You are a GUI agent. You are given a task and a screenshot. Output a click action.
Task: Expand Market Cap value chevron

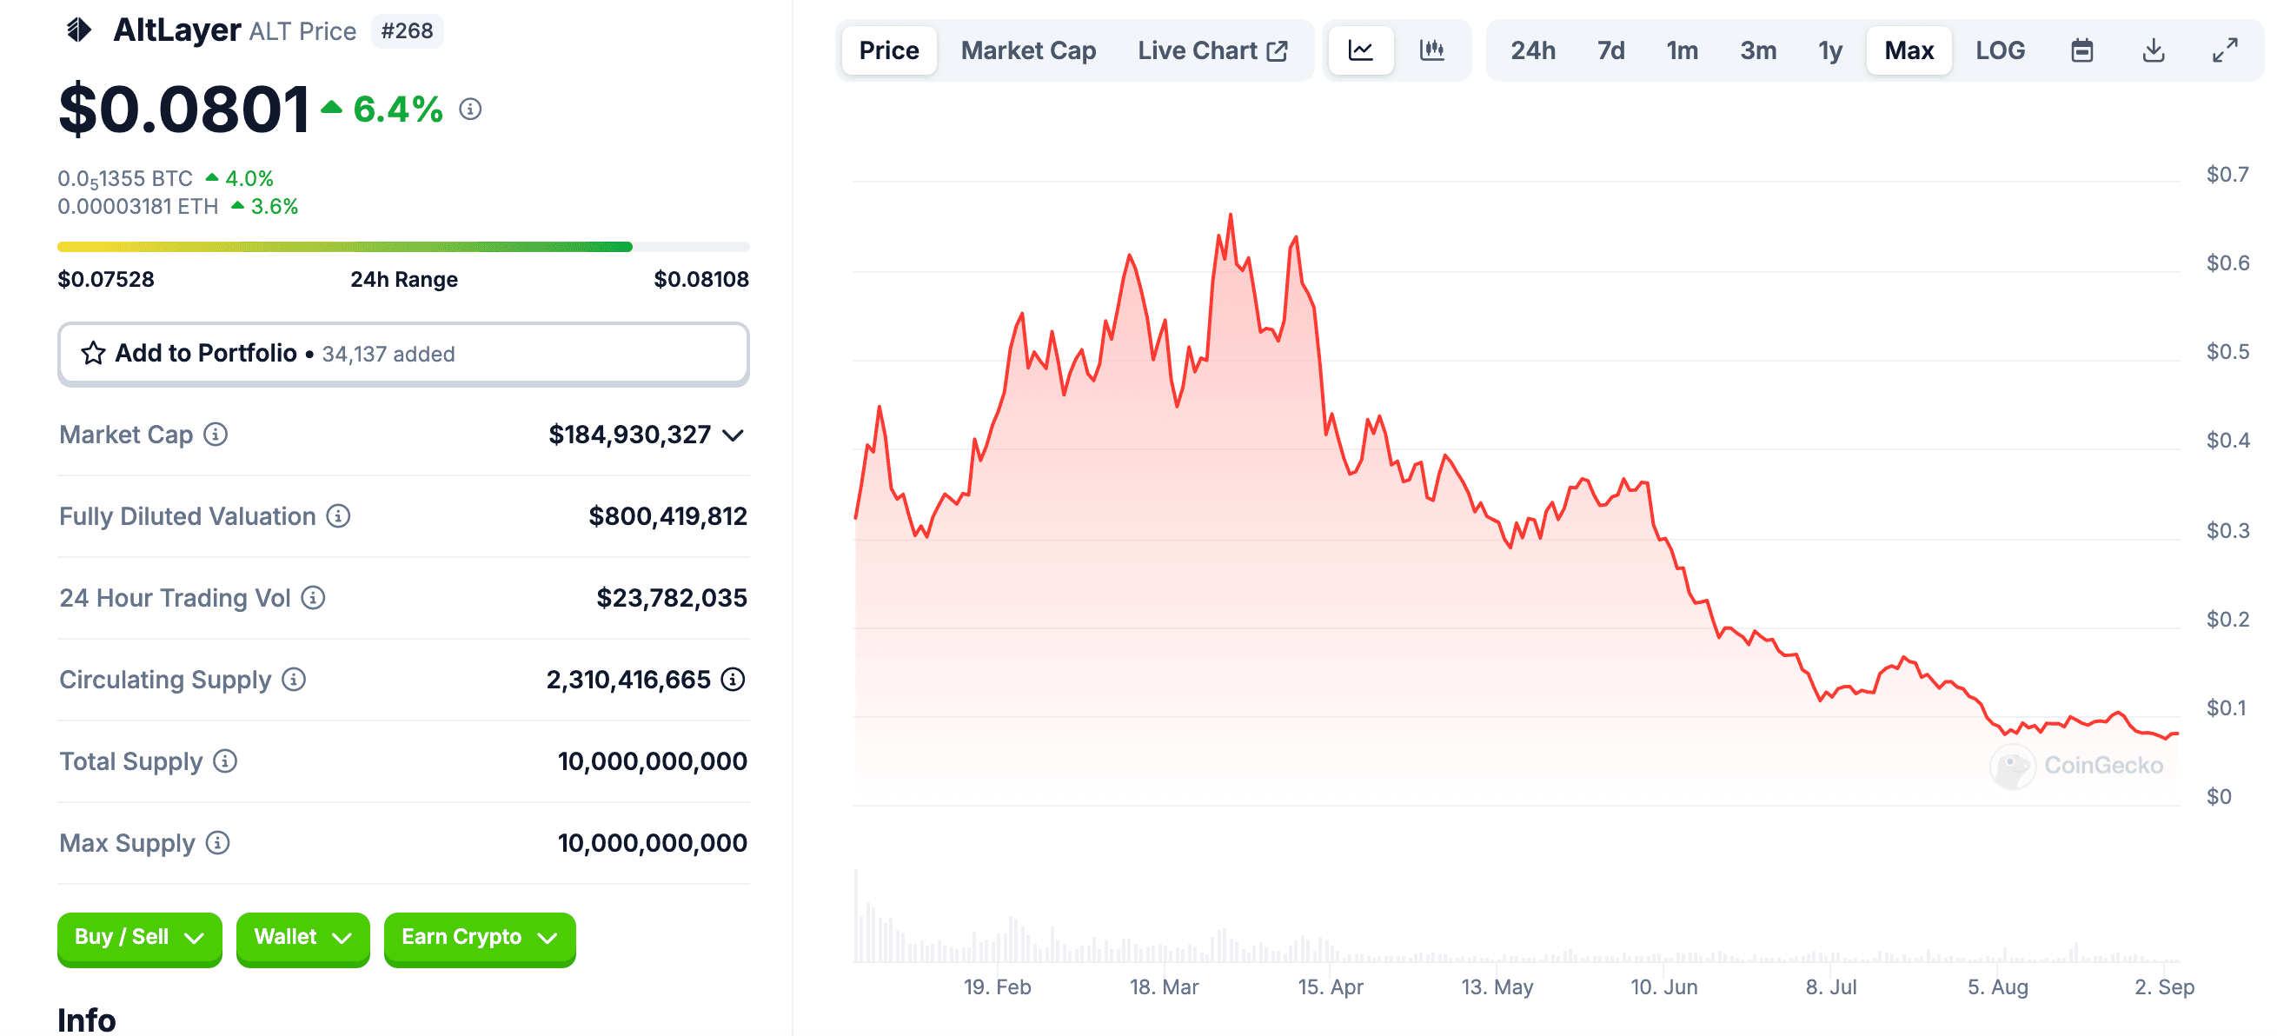coord(733,435)
